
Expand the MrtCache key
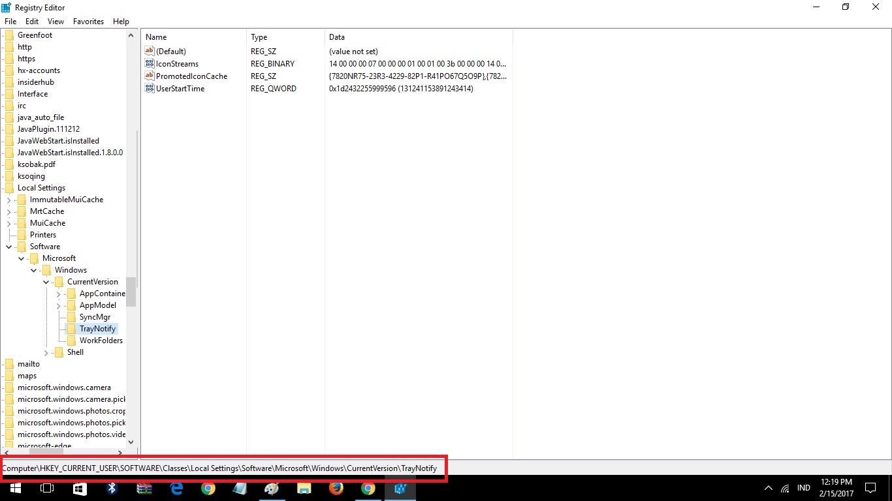point(8,211)
